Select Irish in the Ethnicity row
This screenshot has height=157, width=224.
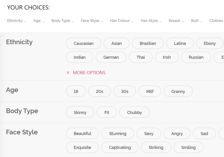167,57
